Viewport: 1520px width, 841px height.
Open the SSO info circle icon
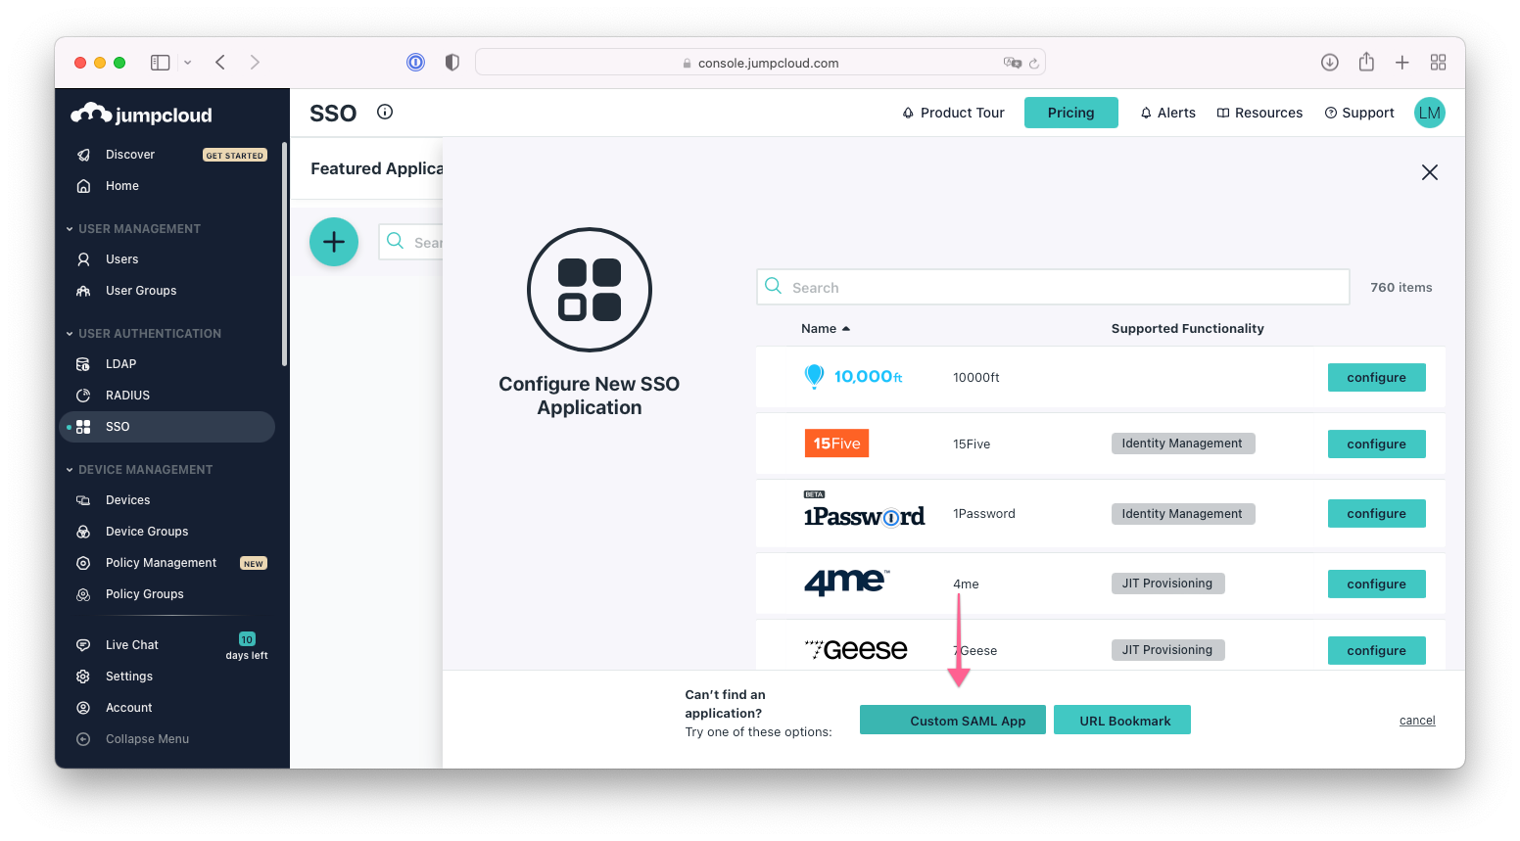(385, 112)
